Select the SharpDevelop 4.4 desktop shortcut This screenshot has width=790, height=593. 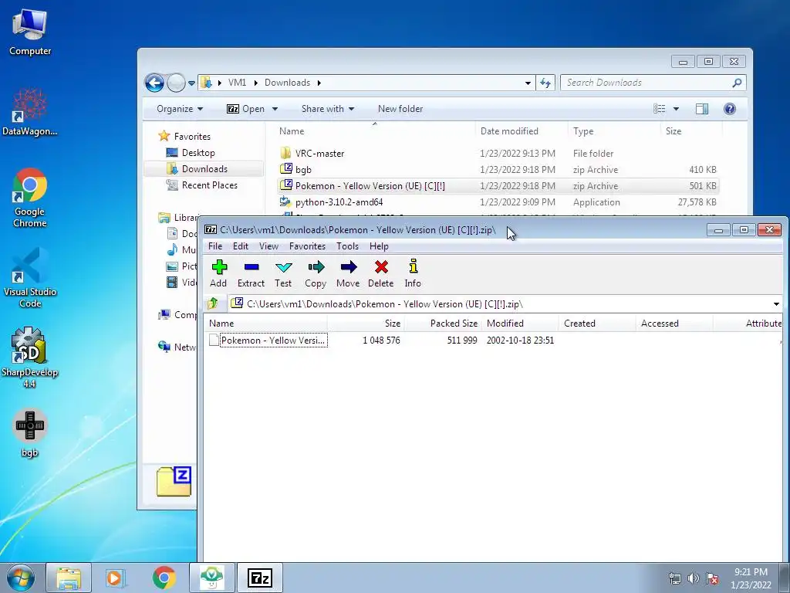coord(30,357)
